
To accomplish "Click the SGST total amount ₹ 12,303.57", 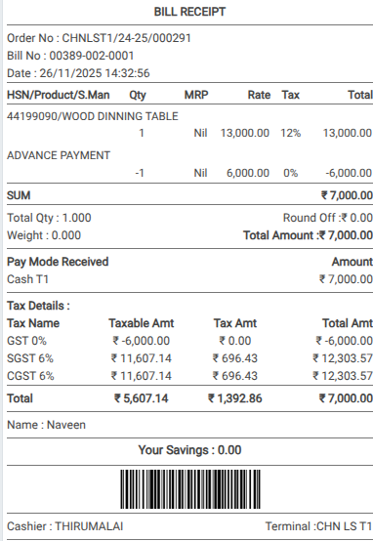I will [343, 358].
